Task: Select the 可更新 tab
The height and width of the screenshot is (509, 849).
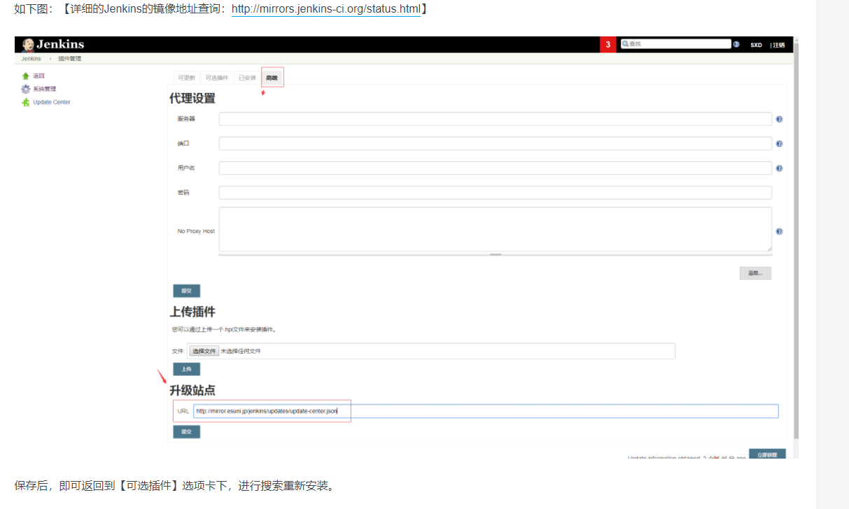Action: 188,77
